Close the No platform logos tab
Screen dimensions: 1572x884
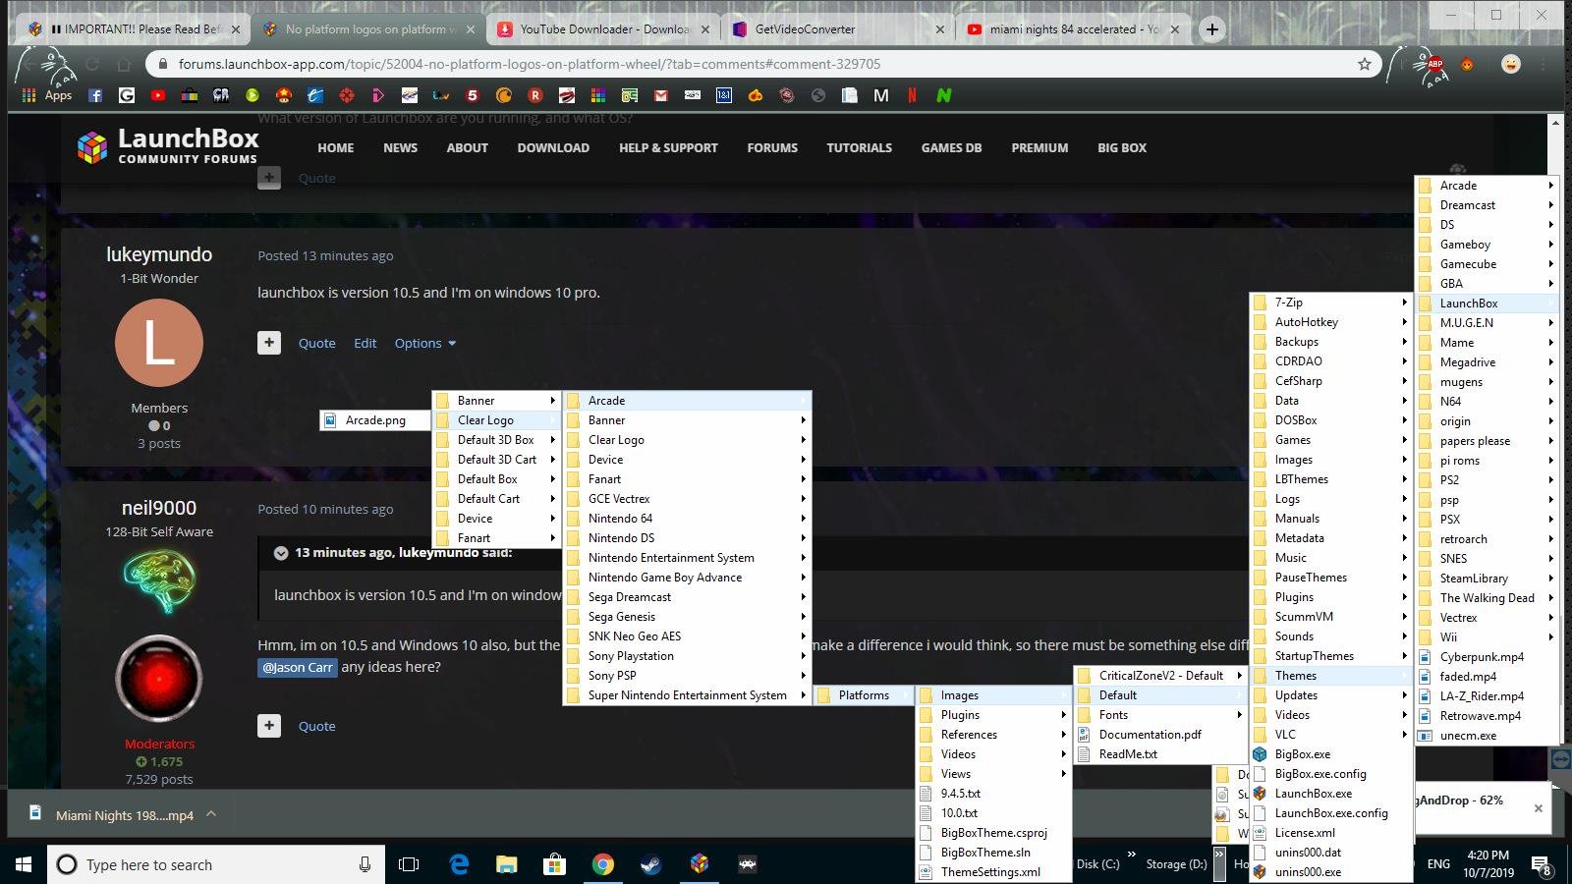[471, 29]
